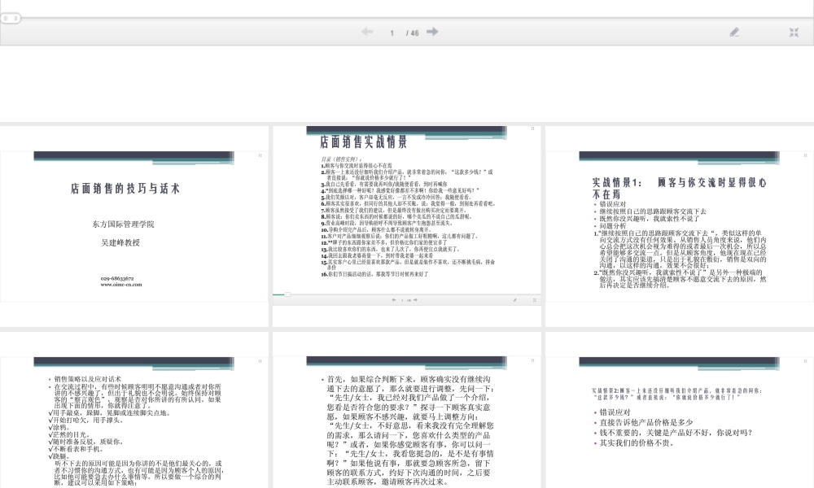Click the website link www.oime-cn.com on title slide
814x488 pixels.
(x=121, y=284)
